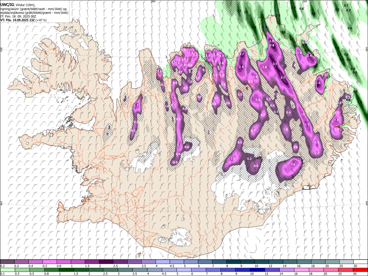This screenshot has height=276, width=368.
Task: Click the 'UWC/IG: Vindur (10m)' title text
Action: coord(18,5)
